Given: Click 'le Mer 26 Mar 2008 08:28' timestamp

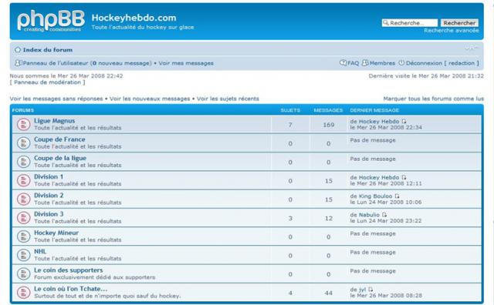Looking at the screenshot, I should coord(386,296).
